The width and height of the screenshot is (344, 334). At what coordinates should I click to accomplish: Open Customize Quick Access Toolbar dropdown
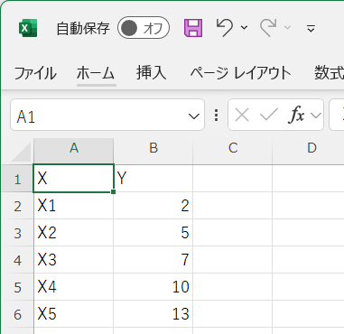tap(311, 29)
